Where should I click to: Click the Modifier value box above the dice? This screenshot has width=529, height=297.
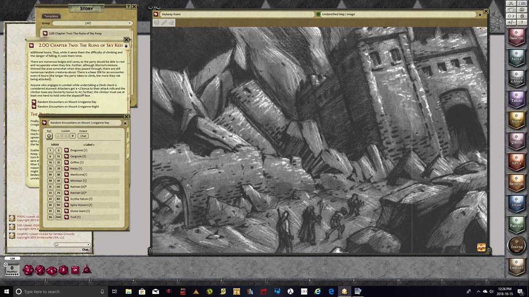coord(12,268)
